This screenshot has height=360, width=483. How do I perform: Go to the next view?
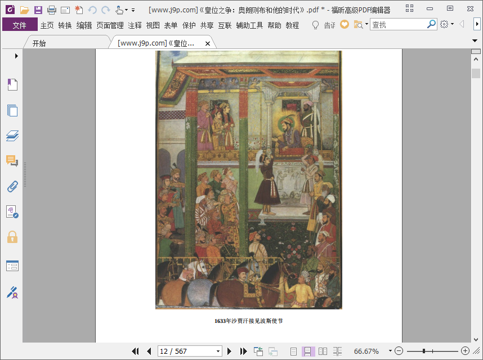tap(272, 351)
